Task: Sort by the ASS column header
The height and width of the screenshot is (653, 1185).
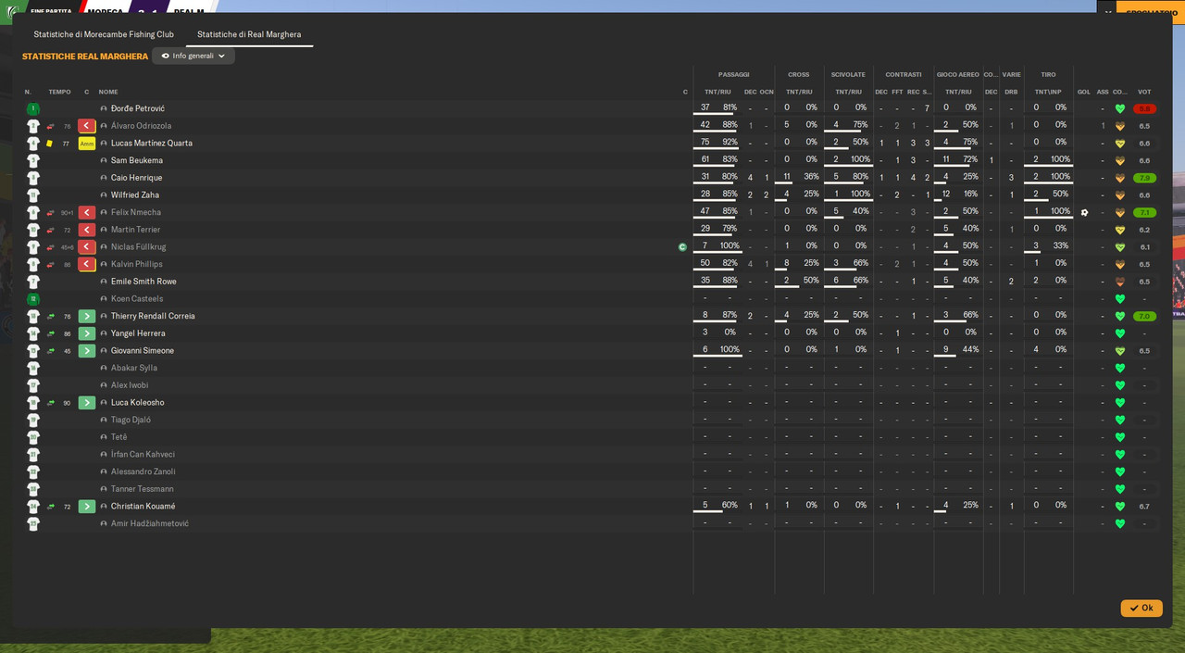Action: pos(1103,92)
